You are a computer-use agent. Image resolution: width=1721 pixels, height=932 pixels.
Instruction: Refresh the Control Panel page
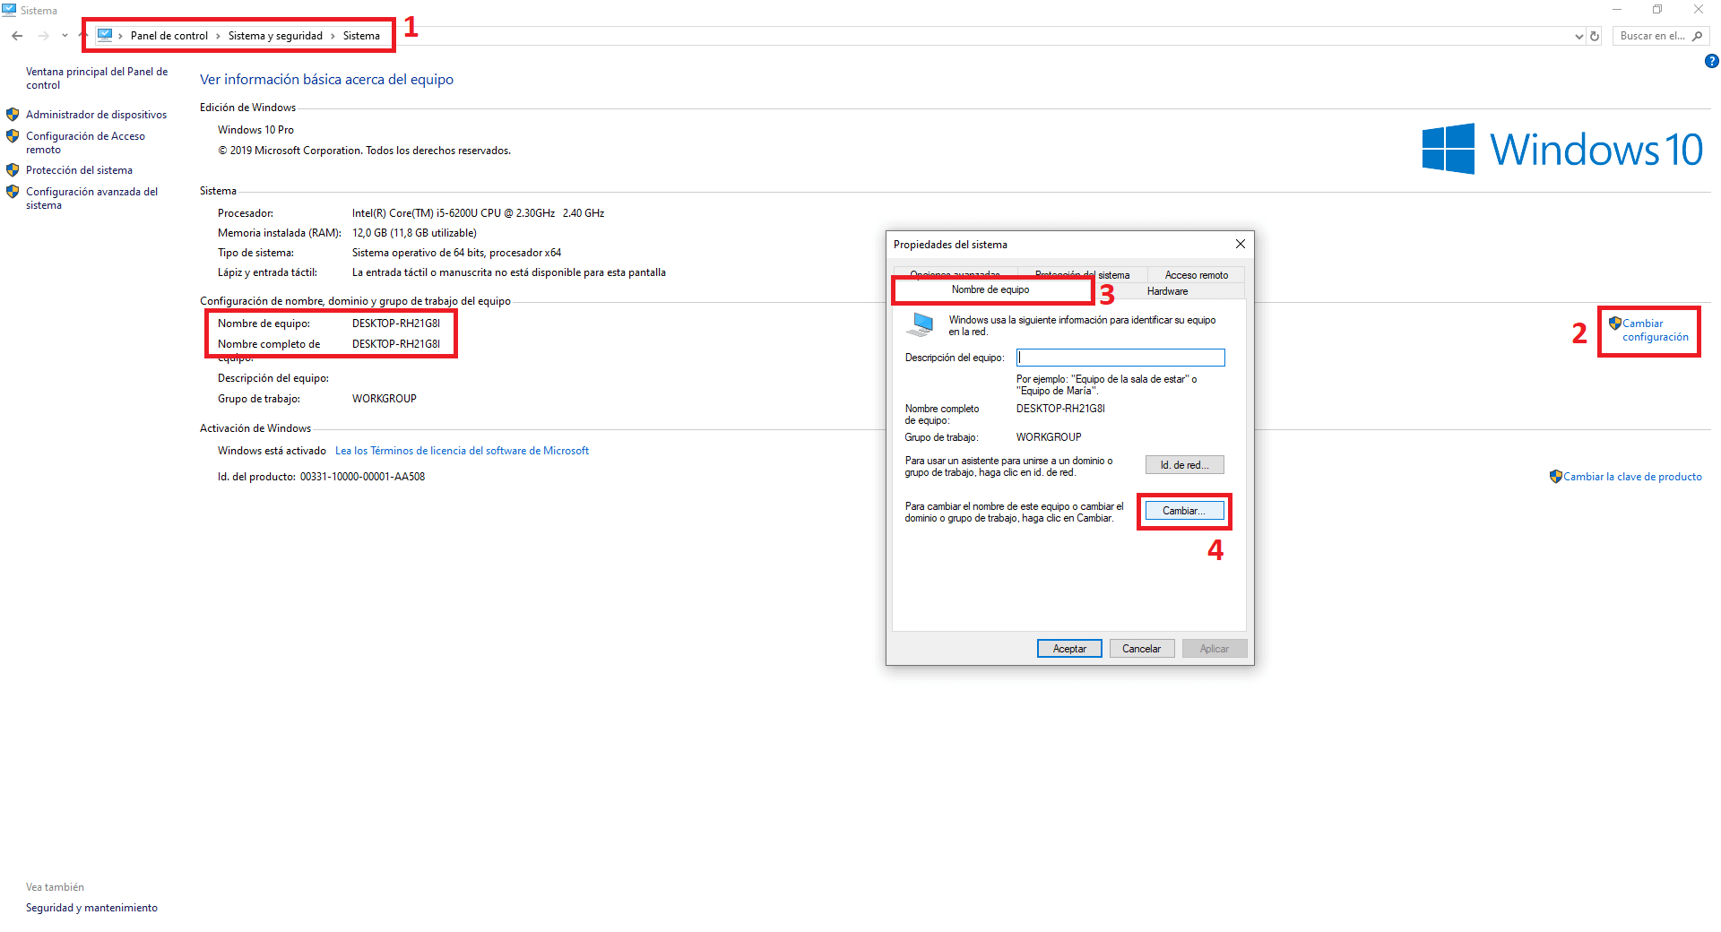[x=1595, y=37]
